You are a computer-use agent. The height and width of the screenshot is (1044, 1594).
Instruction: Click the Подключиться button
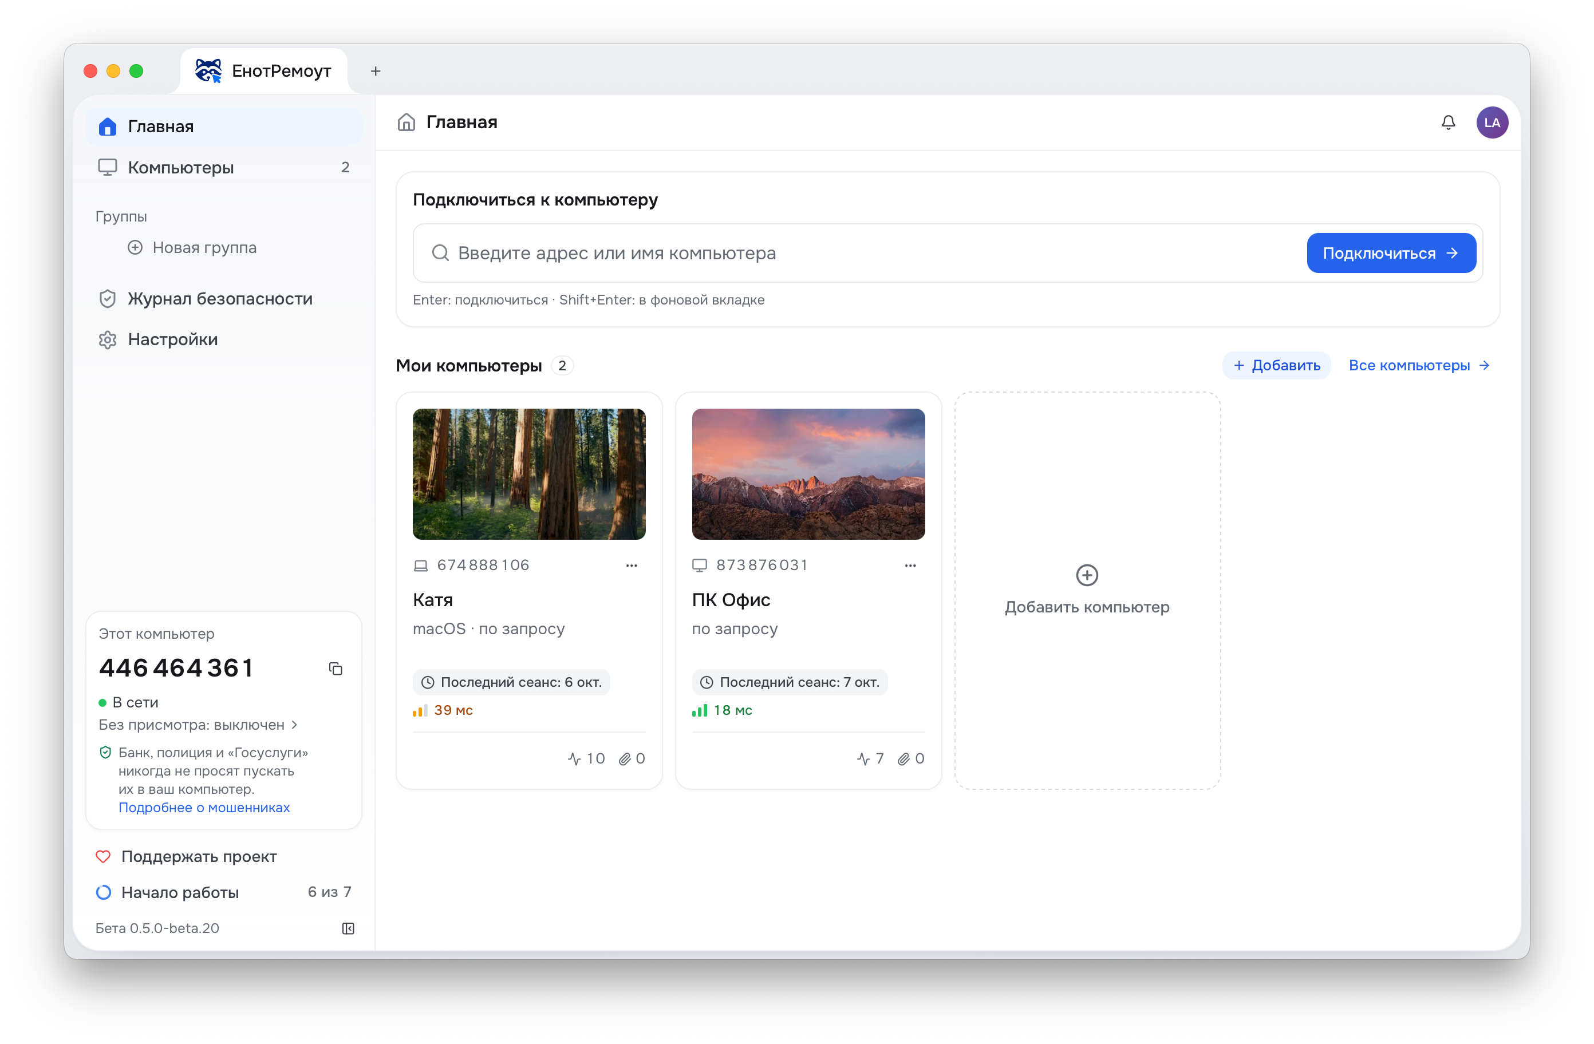pyautogui.click(x=1391, y=253)
